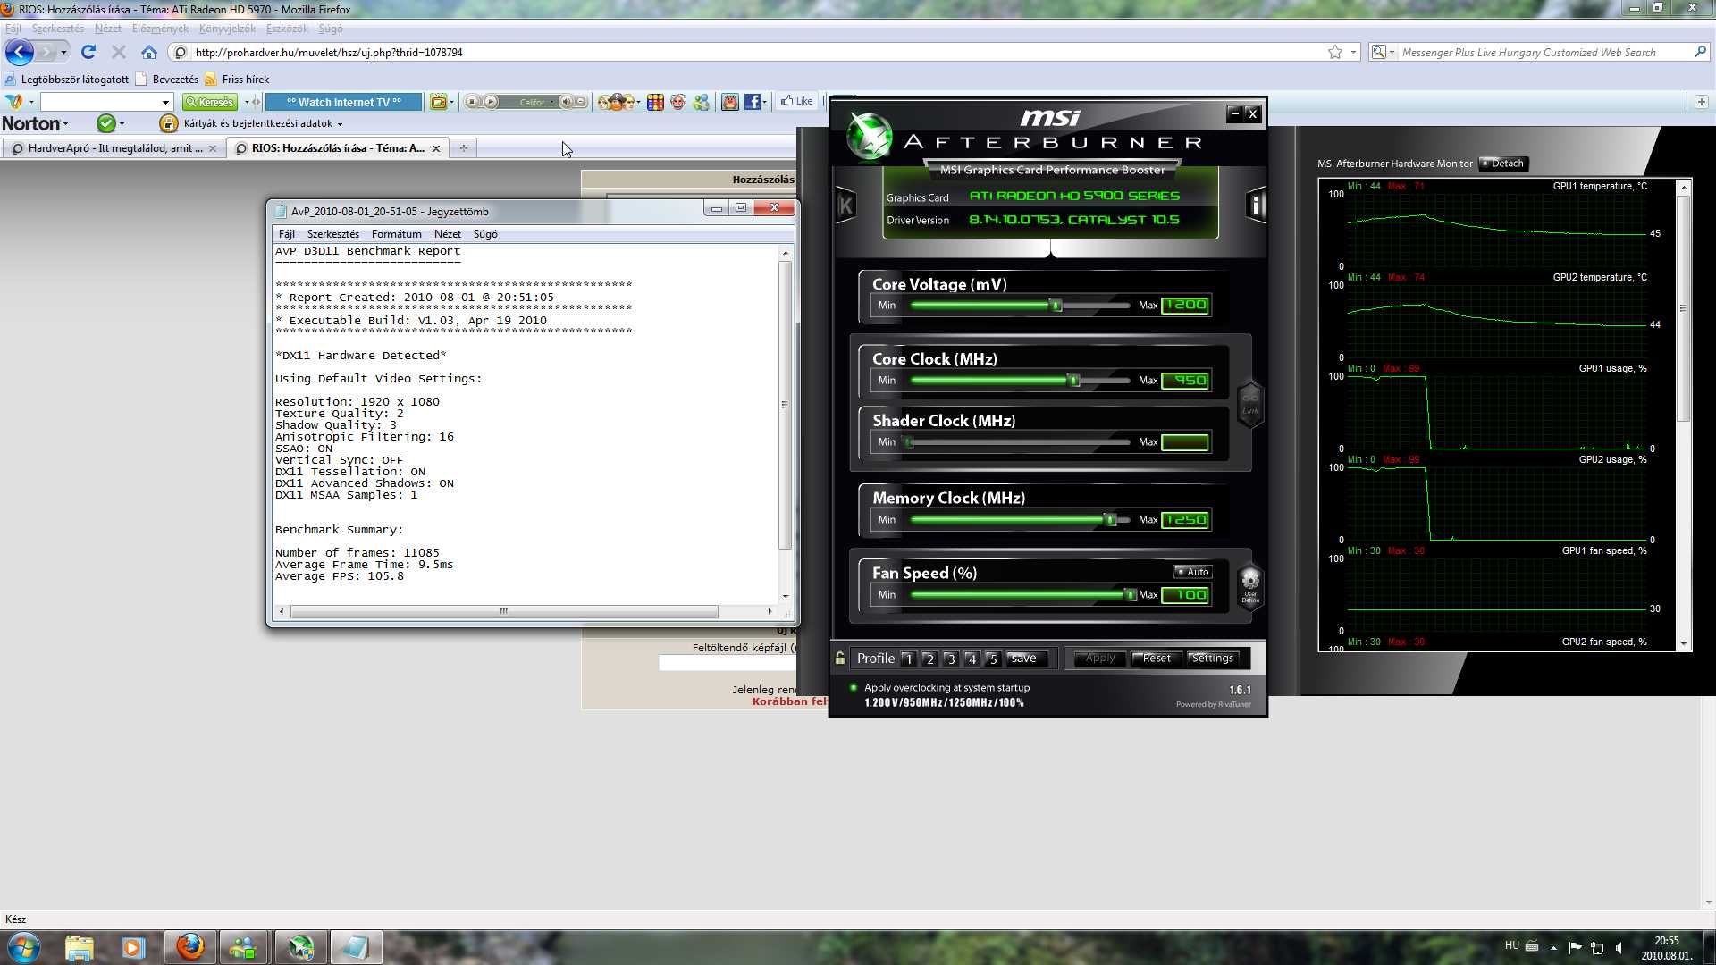
Task: Open the Bevezetés bookmark
Action: pos(167,80)
